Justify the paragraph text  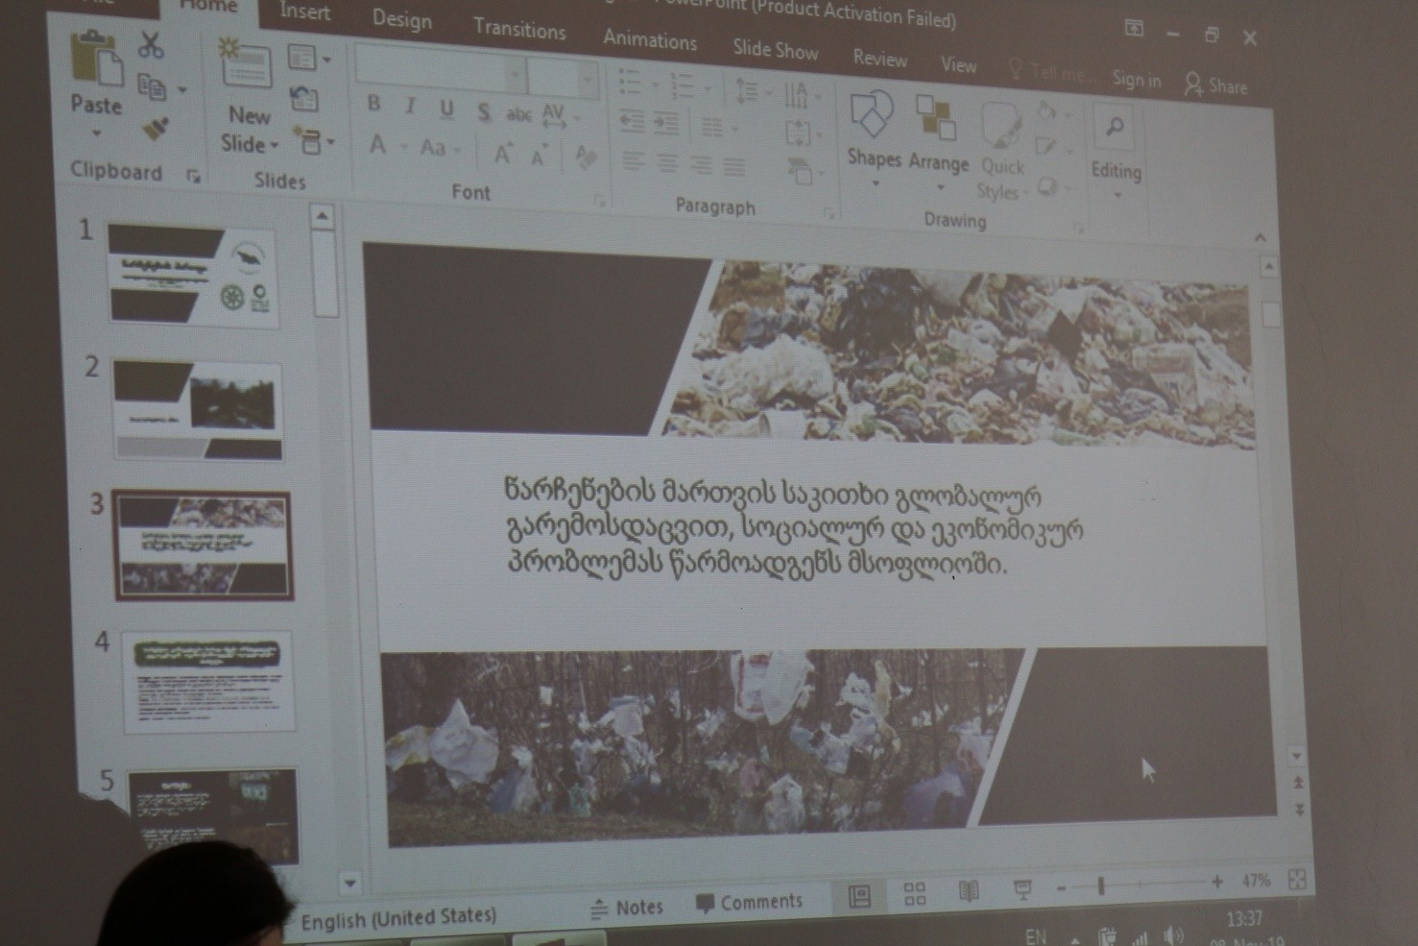(x=734, y=168)
